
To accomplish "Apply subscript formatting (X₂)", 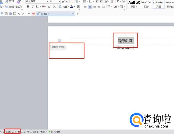I will [55, 7].
